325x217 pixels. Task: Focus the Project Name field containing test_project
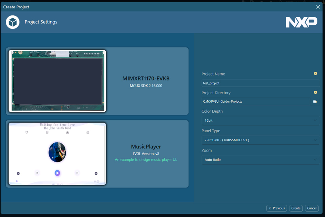tap(261, 83)
